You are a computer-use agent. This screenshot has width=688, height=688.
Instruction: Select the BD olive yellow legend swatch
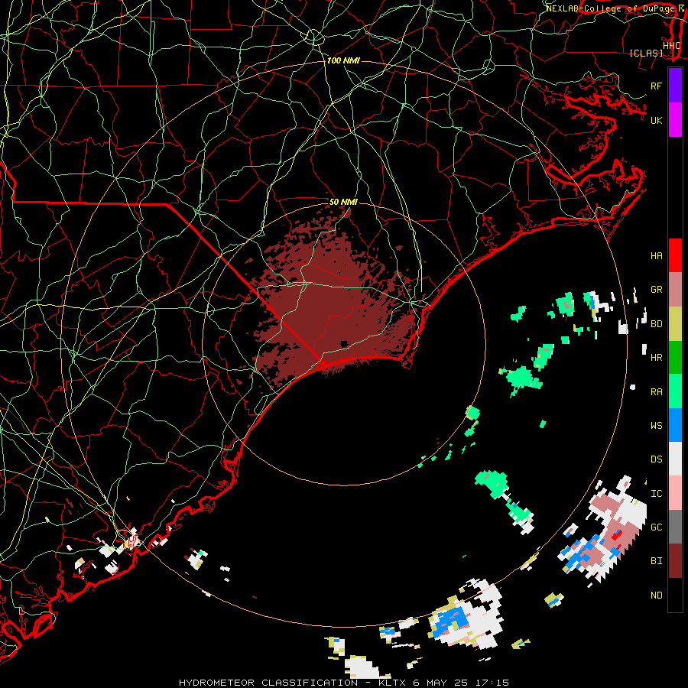click(675, 324)
